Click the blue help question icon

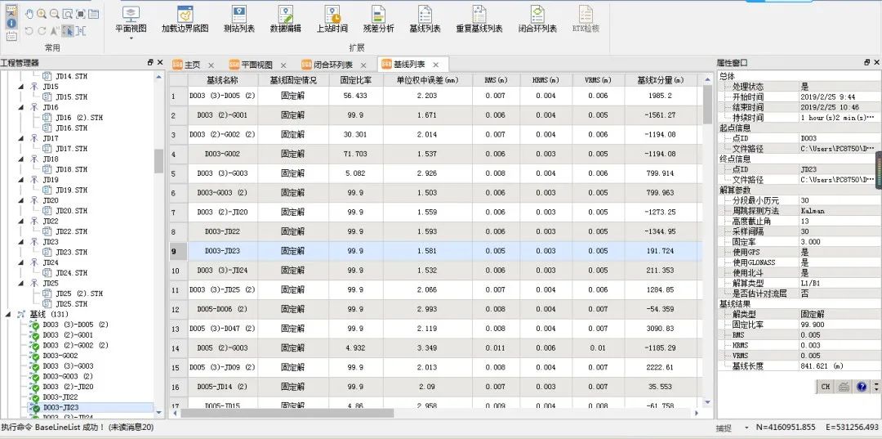862,387
